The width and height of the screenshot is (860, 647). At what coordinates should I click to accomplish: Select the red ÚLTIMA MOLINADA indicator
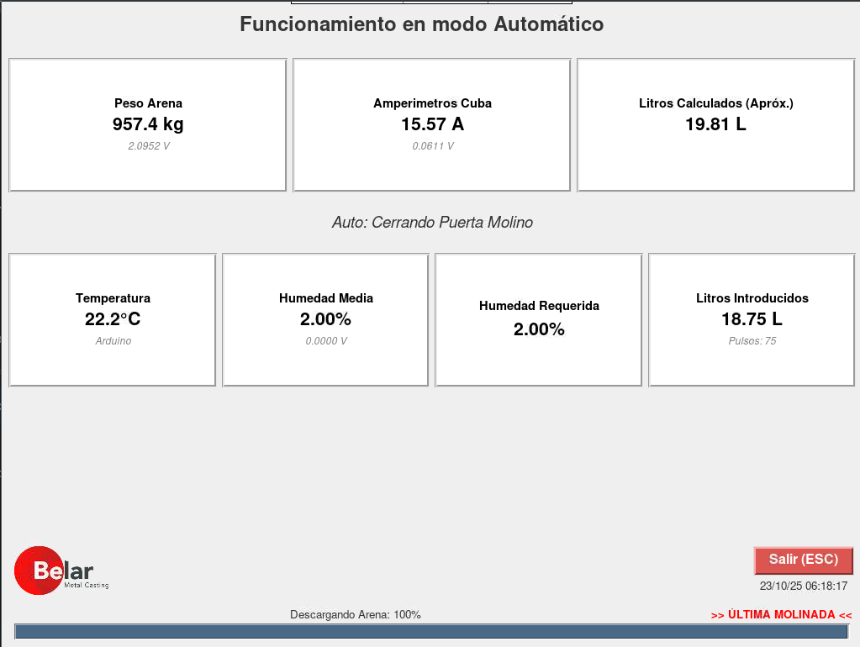click(781, 615)
